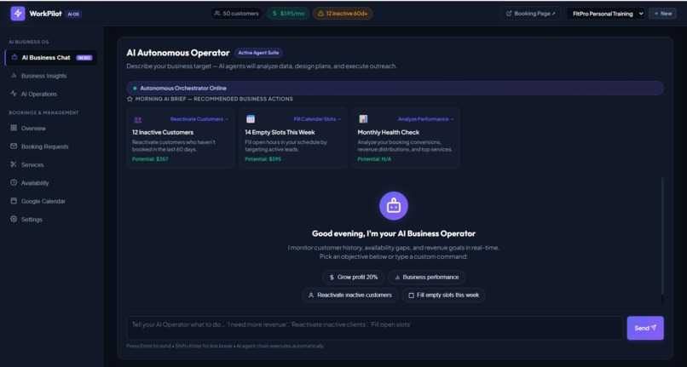Click the 12 Inactive Customers card title

pyautogui.click(x=163, y=132)
